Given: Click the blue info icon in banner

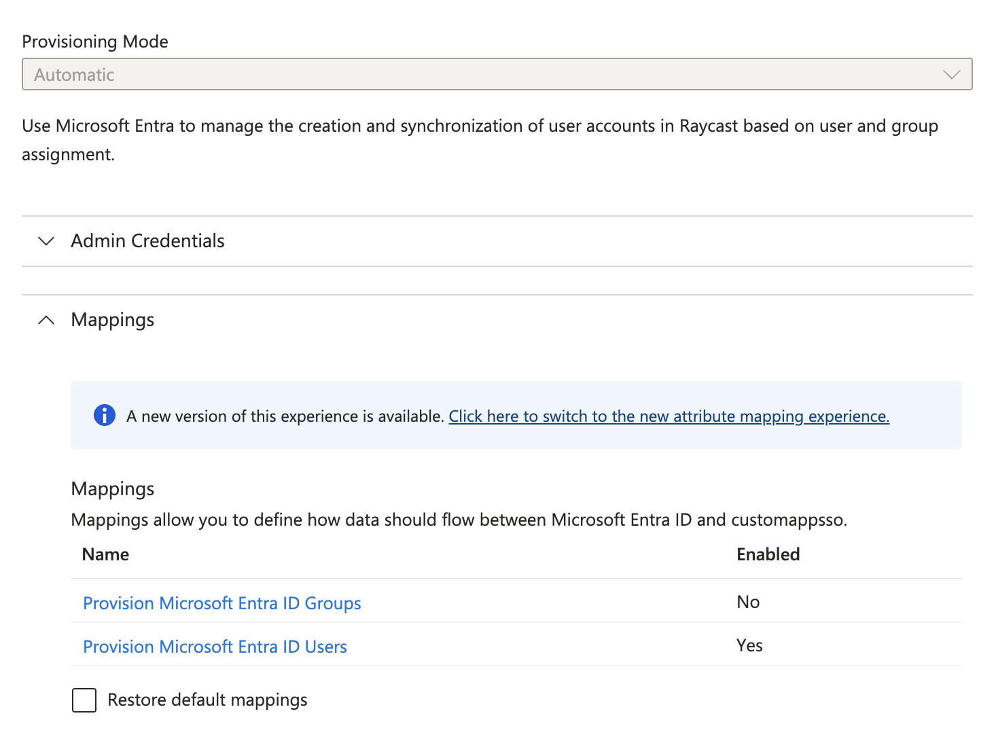Looking at the screenshot, I should point(104,415).
